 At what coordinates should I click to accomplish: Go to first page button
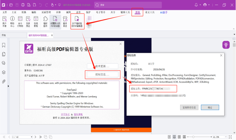pos(4,137)
